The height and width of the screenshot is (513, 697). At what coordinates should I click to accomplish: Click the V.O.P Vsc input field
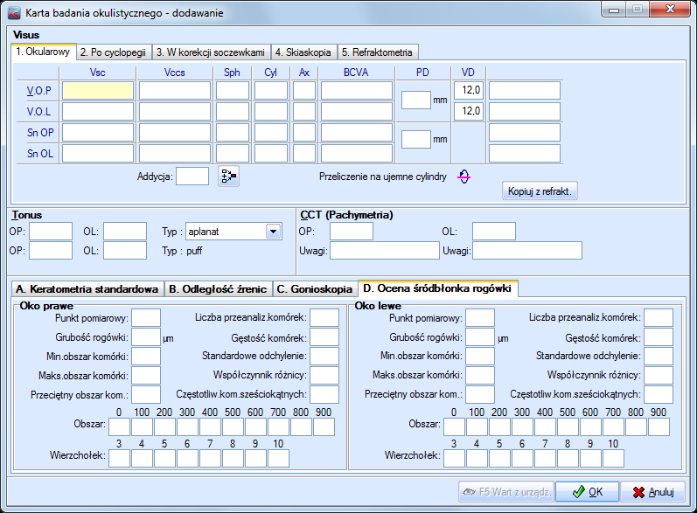point(98,91)
